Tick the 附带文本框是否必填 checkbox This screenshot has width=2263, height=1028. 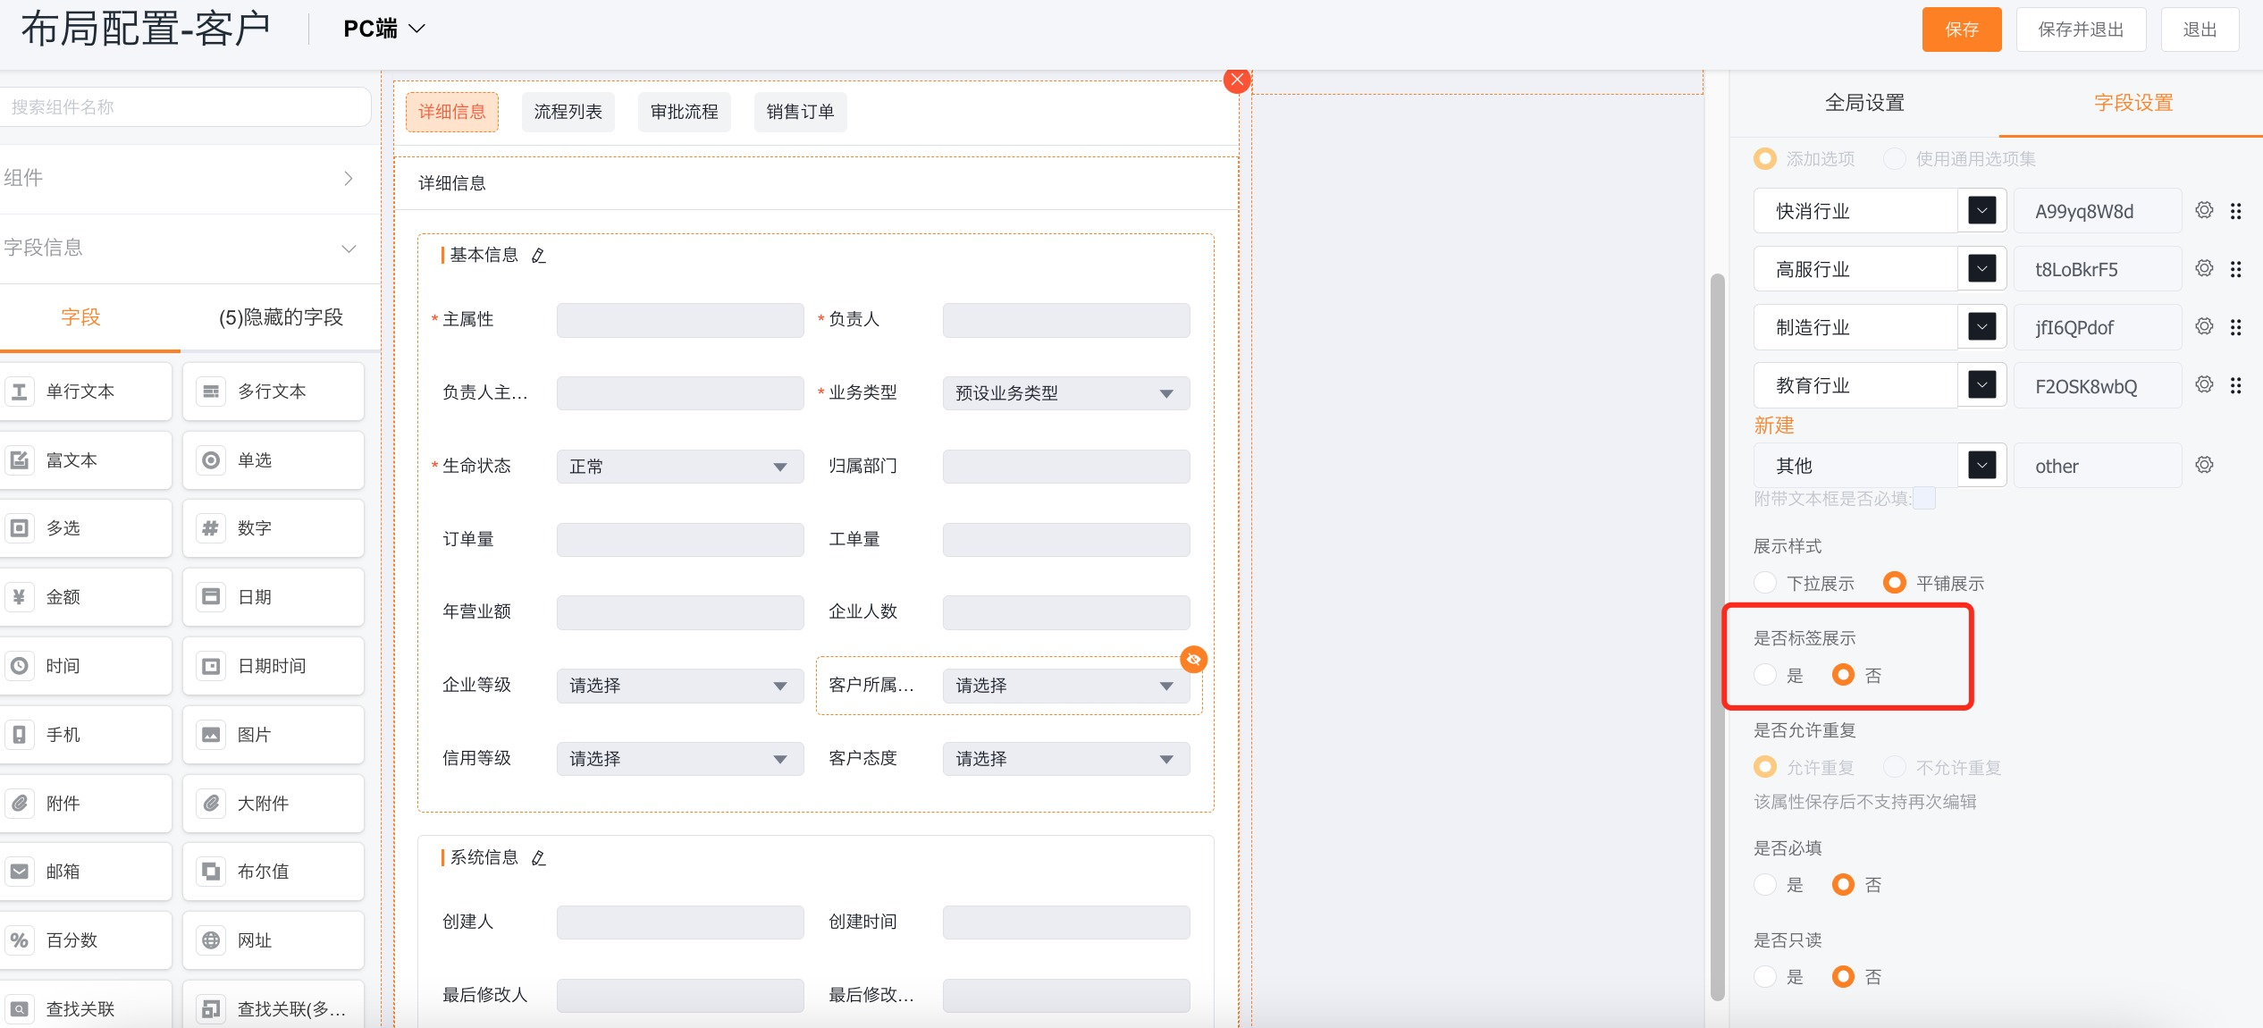1924,498
